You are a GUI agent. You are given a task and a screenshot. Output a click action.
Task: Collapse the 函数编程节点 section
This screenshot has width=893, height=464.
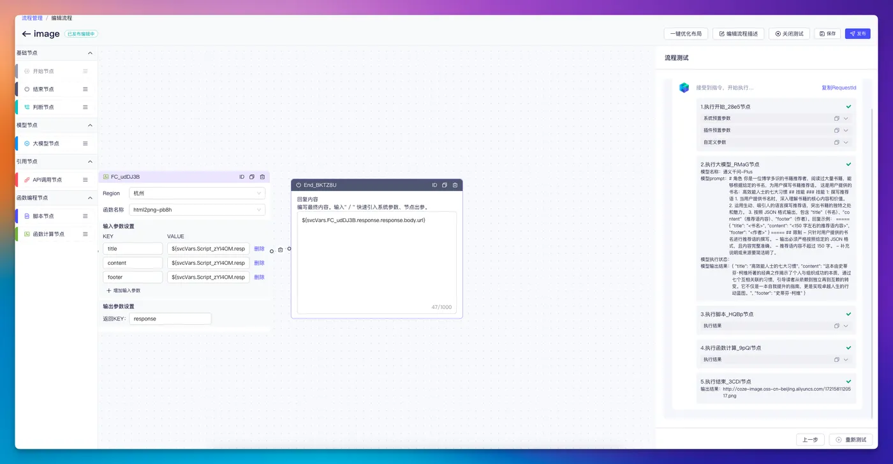point(90,198)
